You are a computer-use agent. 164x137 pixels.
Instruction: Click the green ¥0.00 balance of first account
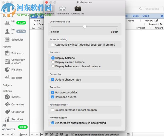(21, 23)
